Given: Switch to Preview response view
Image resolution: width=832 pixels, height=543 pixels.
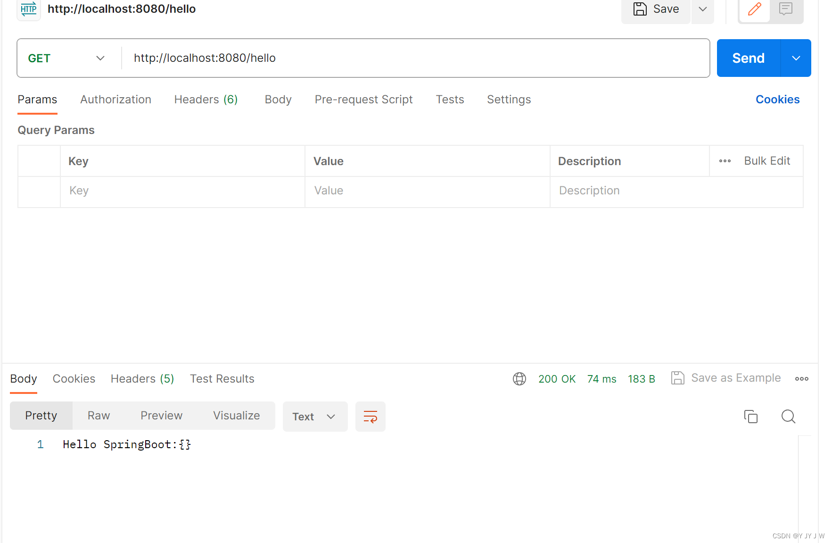Looking at the screenshot, I should point(161,416).
